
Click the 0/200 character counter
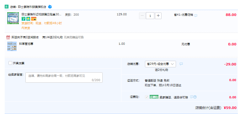coord(96,80)
